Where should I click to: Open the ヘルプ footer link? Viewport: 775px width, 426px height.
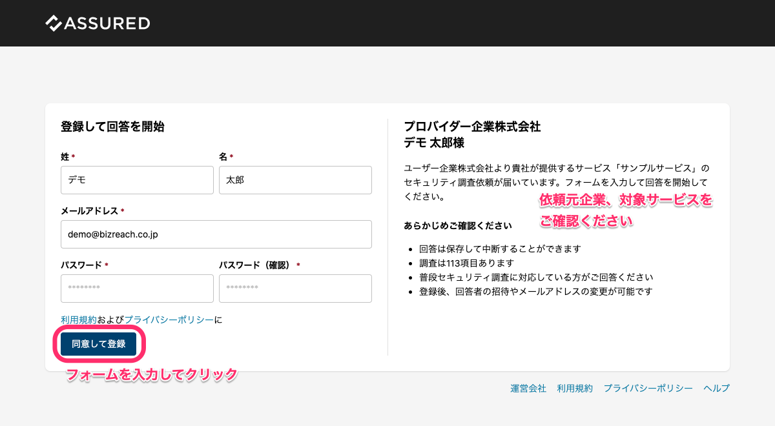coord(716,388)
